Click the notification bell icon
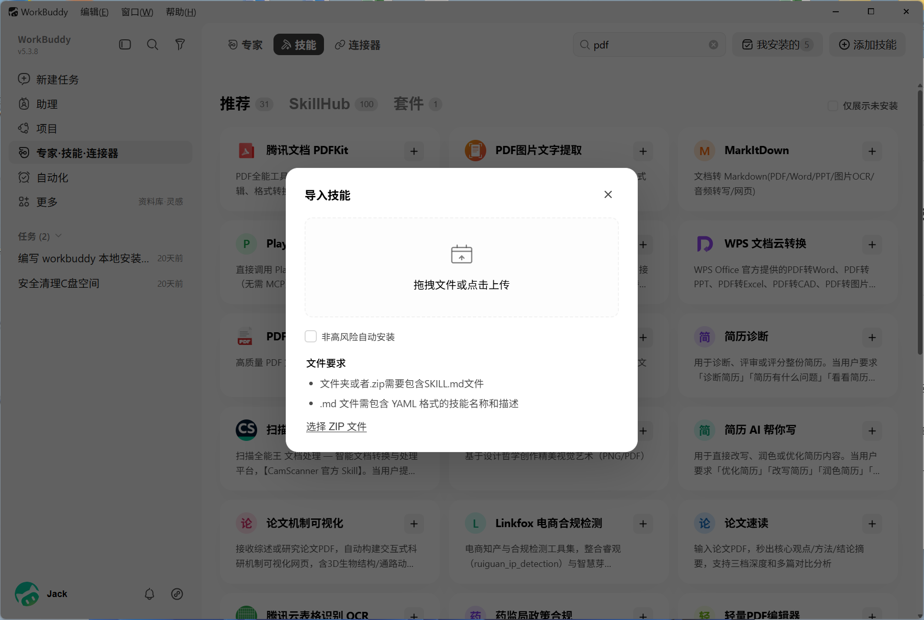Screen dimensions: 924x620 (x=149, y=594)
